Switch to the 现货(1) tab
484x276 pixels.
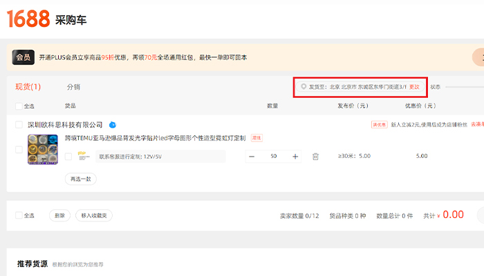point(28,87)
